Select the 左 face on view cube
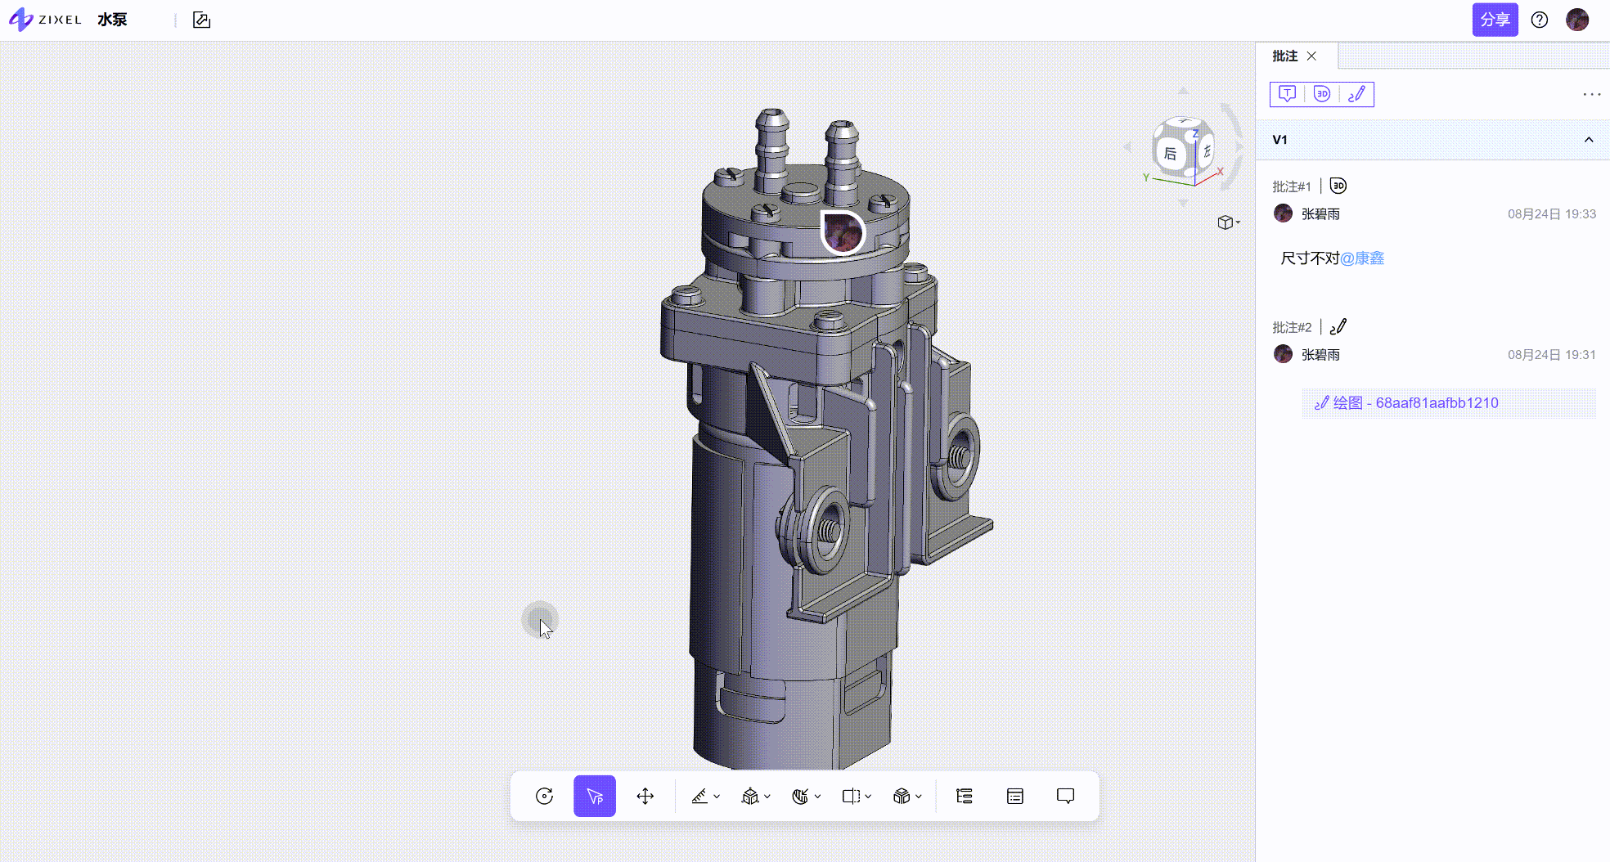This screenshot has height=862, width=1610. 1207,151
